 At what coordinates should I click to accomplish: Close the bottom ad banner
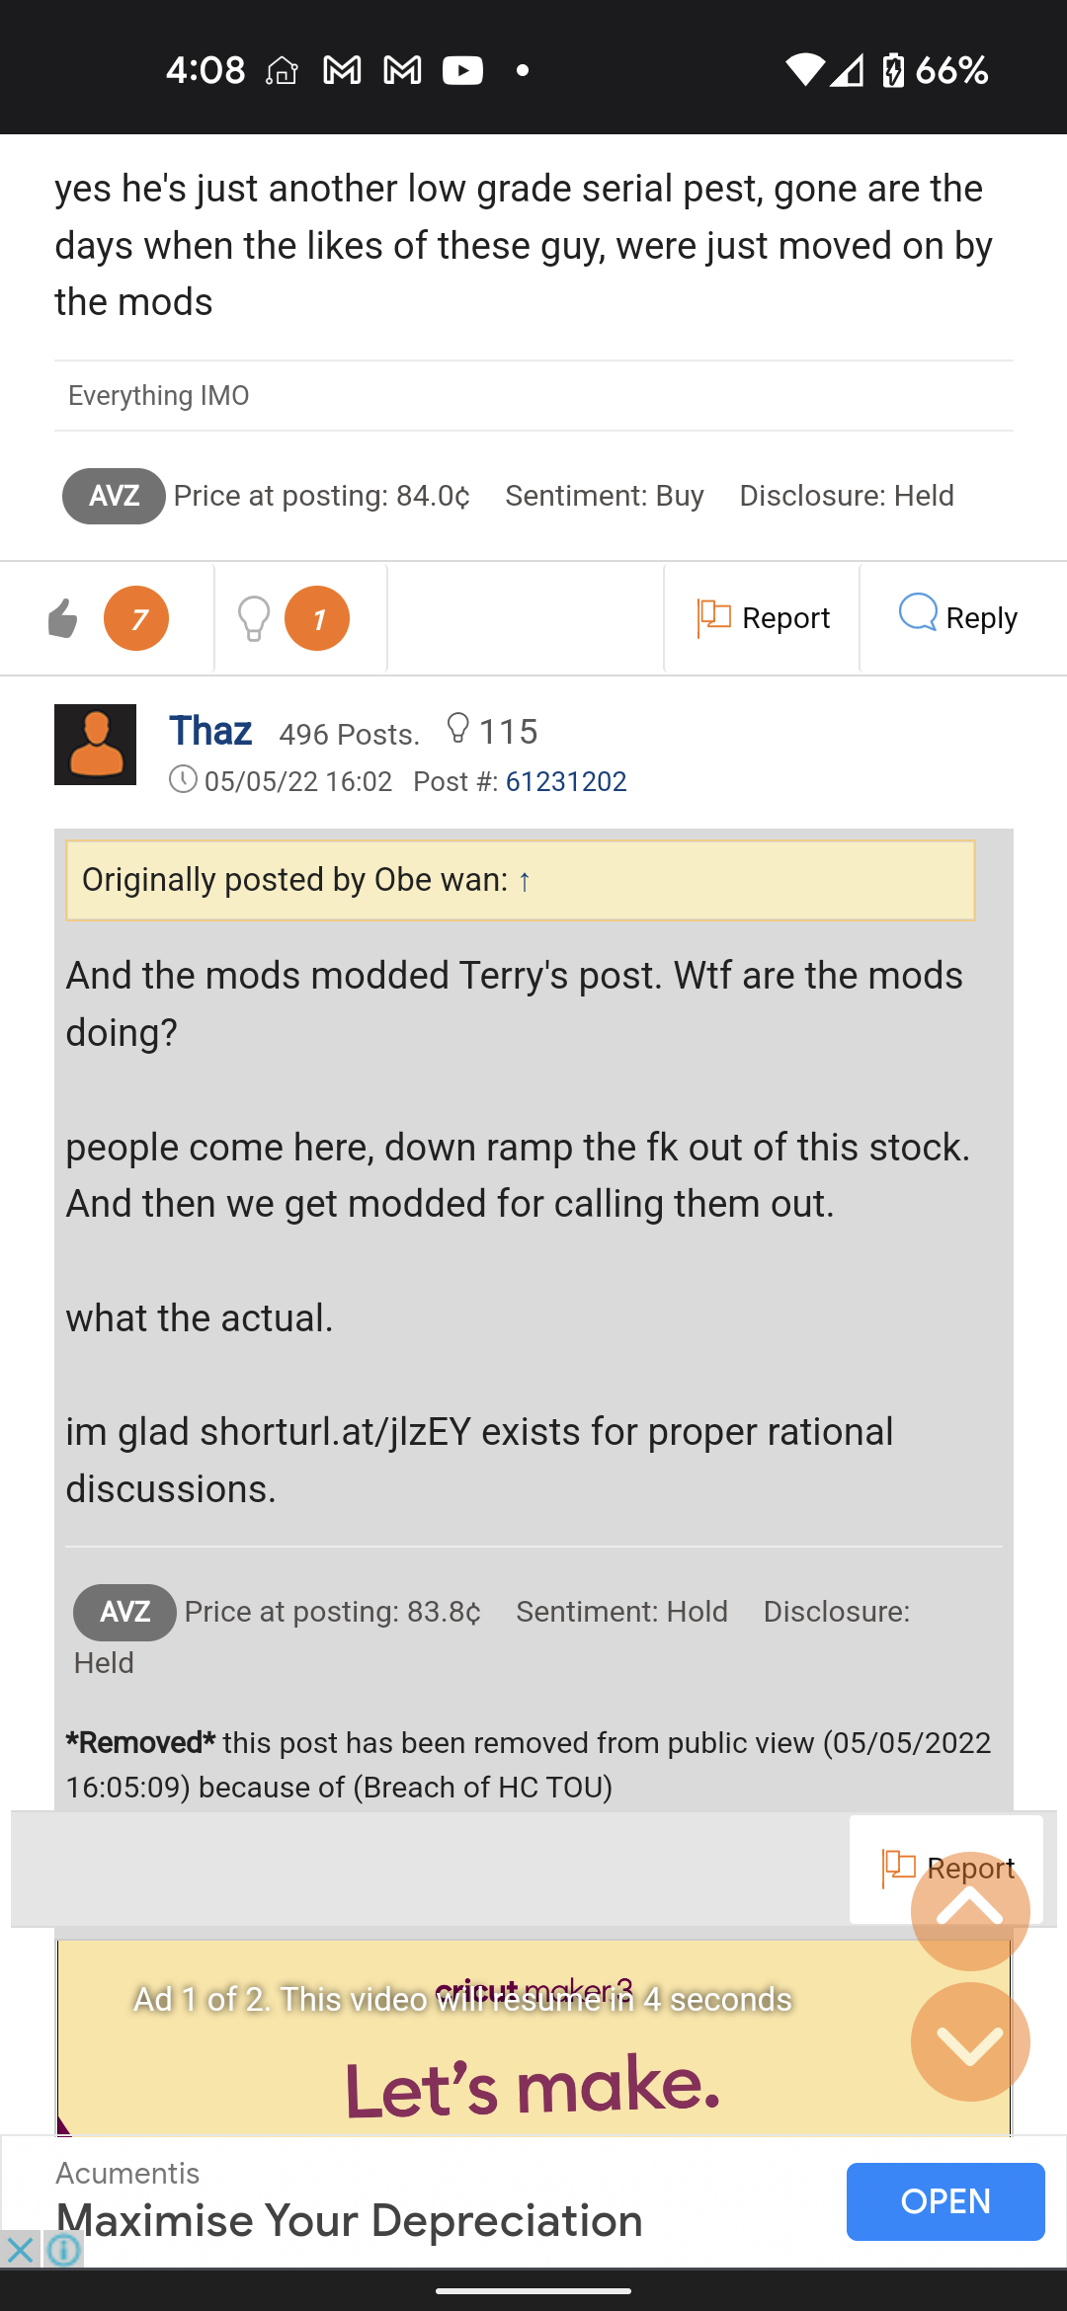pyautogui.click(x=20, y=2250)
